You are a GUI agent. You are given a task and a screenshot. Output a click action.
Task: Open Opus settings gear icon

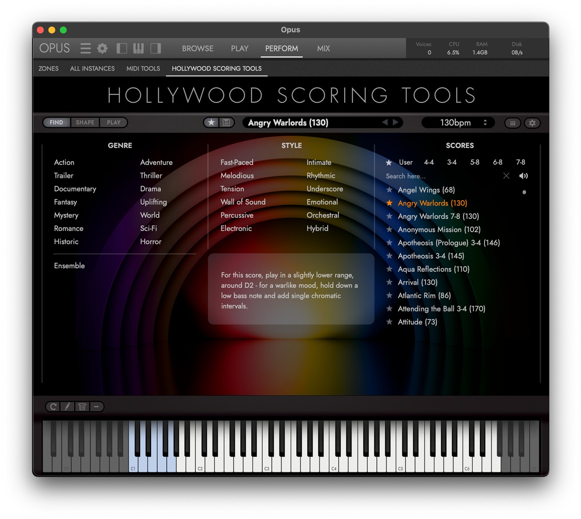click(102, 48)
